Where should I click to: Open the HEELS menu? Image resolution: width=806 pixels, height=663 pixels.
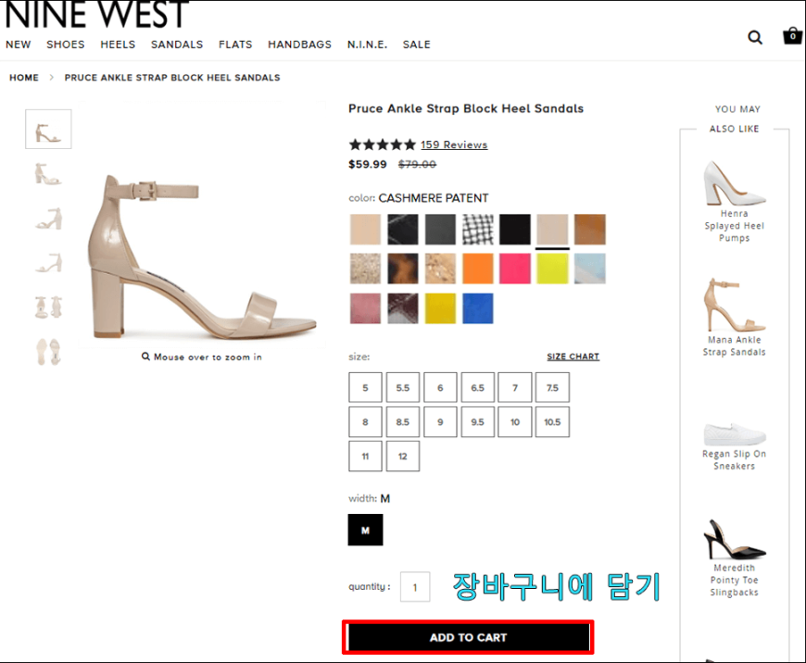(x=118, y=44)
